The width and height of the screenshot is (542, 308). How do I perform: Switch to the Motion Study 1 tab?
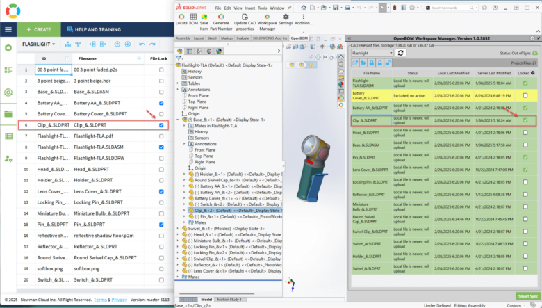[229, 300]
